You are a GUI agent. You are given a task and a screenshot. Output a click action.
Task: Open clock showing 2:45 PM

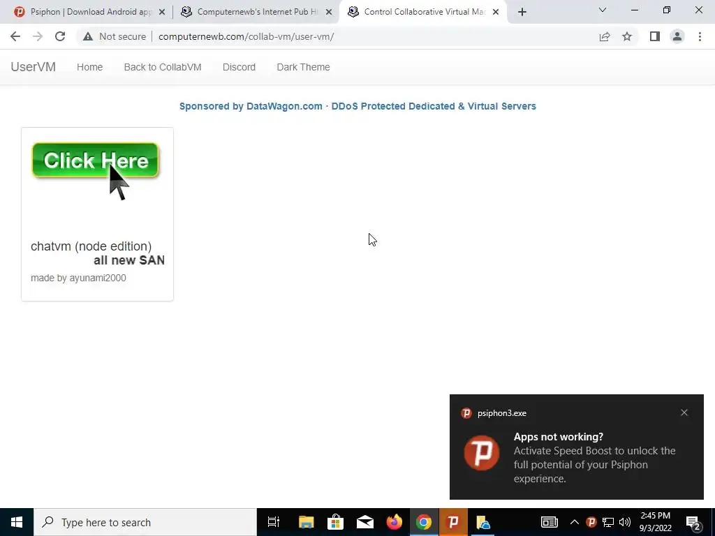coord(655,522)
